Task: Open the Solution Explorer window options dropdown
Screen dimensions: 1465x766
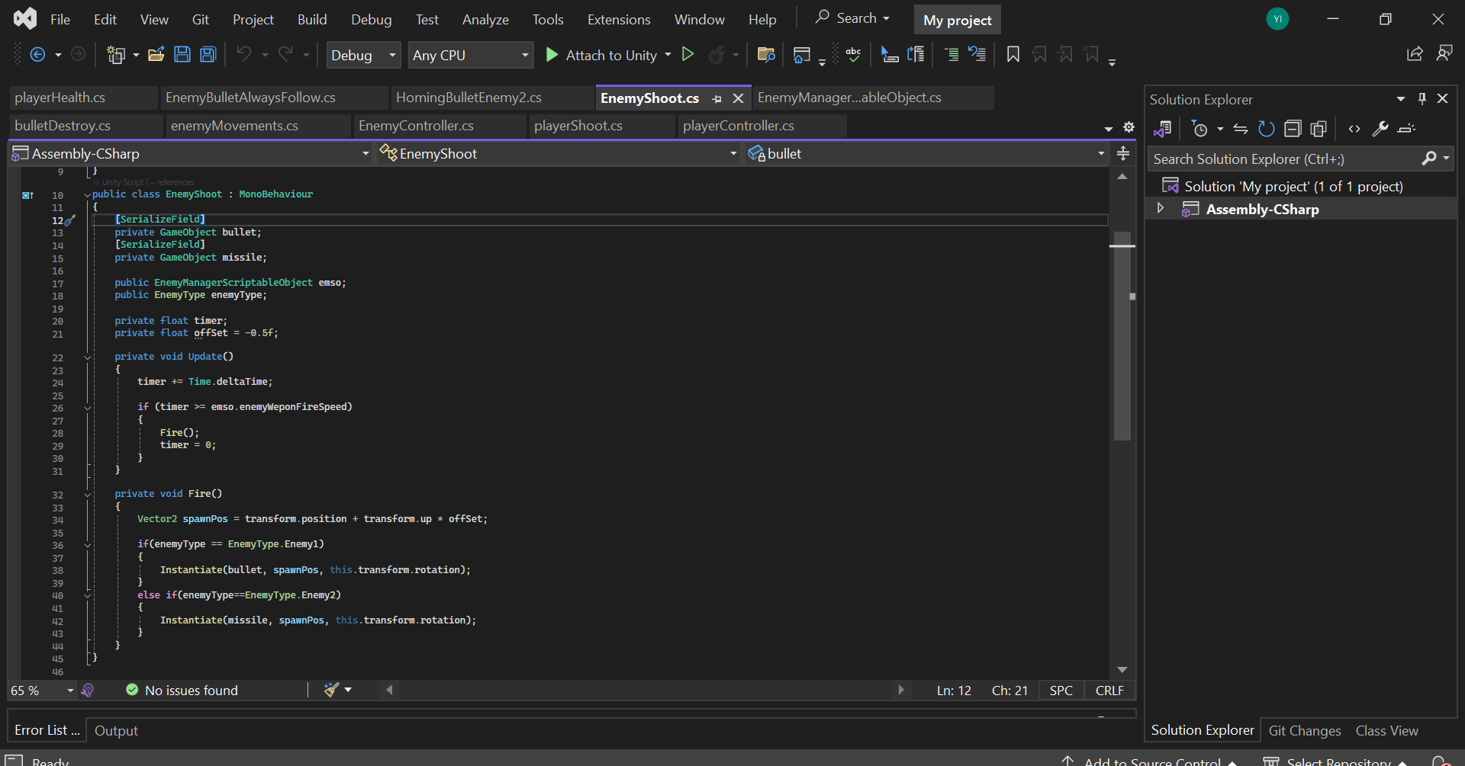Action: pos(1401,98)
